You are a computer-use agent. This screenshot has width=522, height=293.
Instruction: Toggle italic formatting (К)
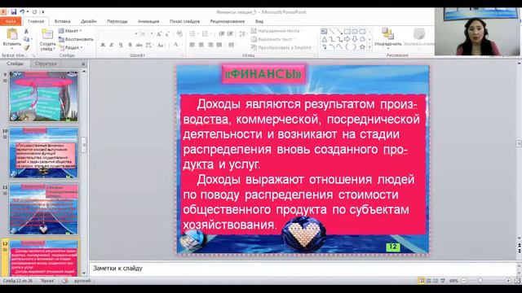tap(112, 45)
